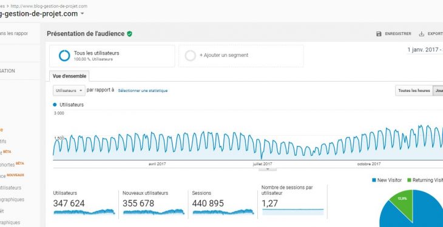
Task: Click the Sessions sparkline under 440 895
Action: 223,212
